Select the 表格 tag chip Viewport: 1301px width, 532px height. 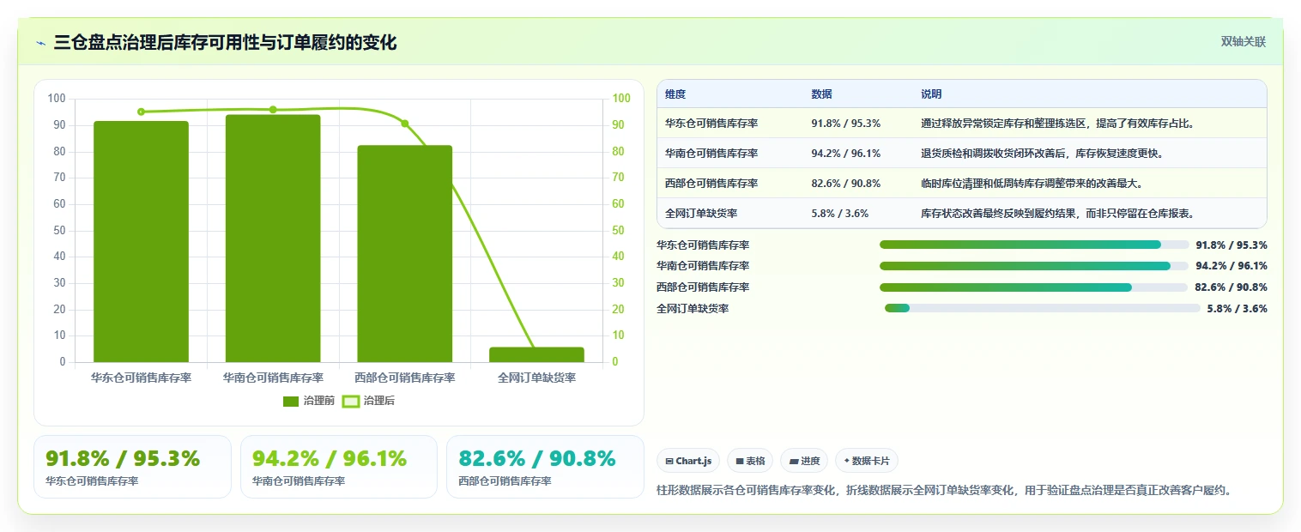(750, 461)
